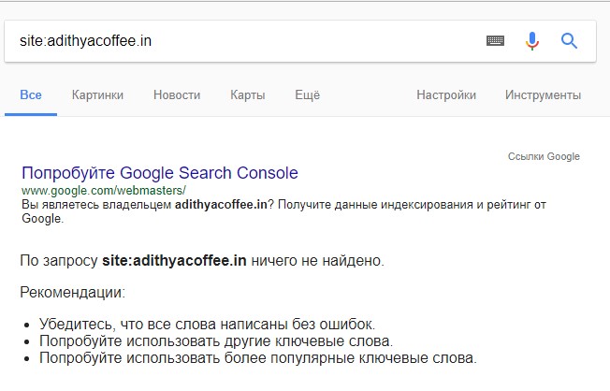Select the Все results tab
This screenshot has height=391, width=610.
(x=31, y=95)
